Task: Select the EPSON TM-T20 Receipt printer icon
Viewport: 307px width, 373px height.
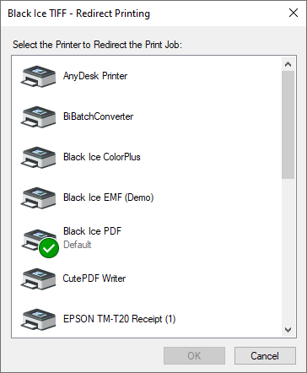Action: pyautogui.click(x=38, y=319)
